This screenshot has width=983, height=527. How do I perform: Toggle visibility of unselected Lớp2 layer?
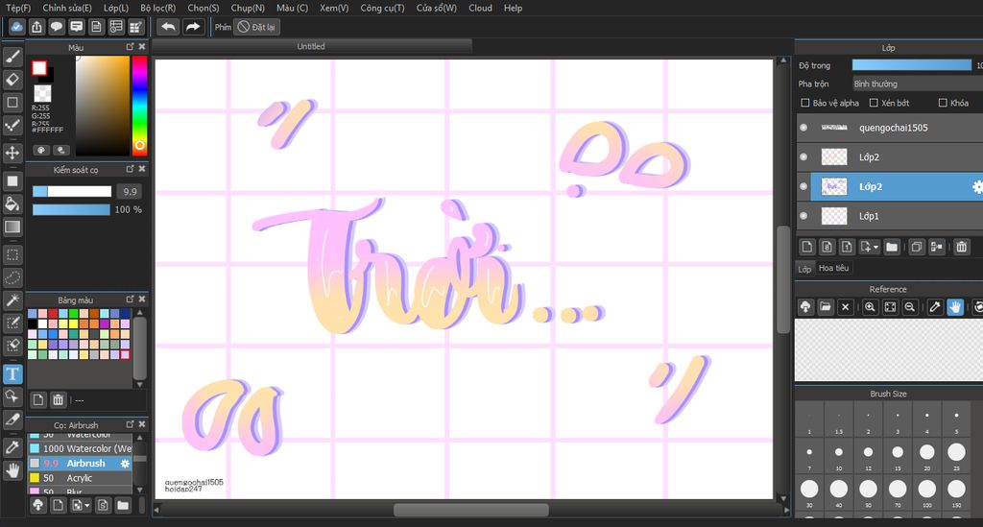[x=803, y=156]
